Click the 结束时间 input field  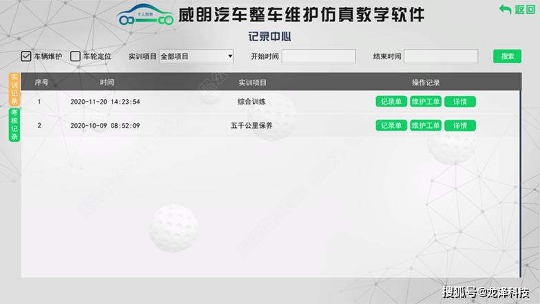[x=441, y=56]
